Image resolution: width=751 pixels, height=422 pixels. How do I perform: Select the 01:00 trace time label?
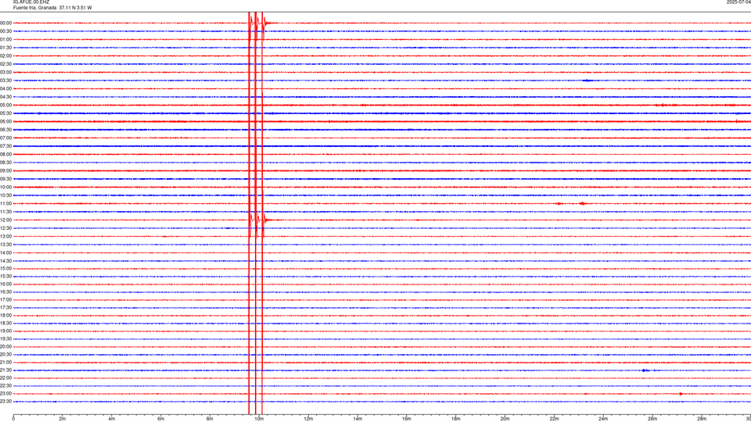pos(5,40)
